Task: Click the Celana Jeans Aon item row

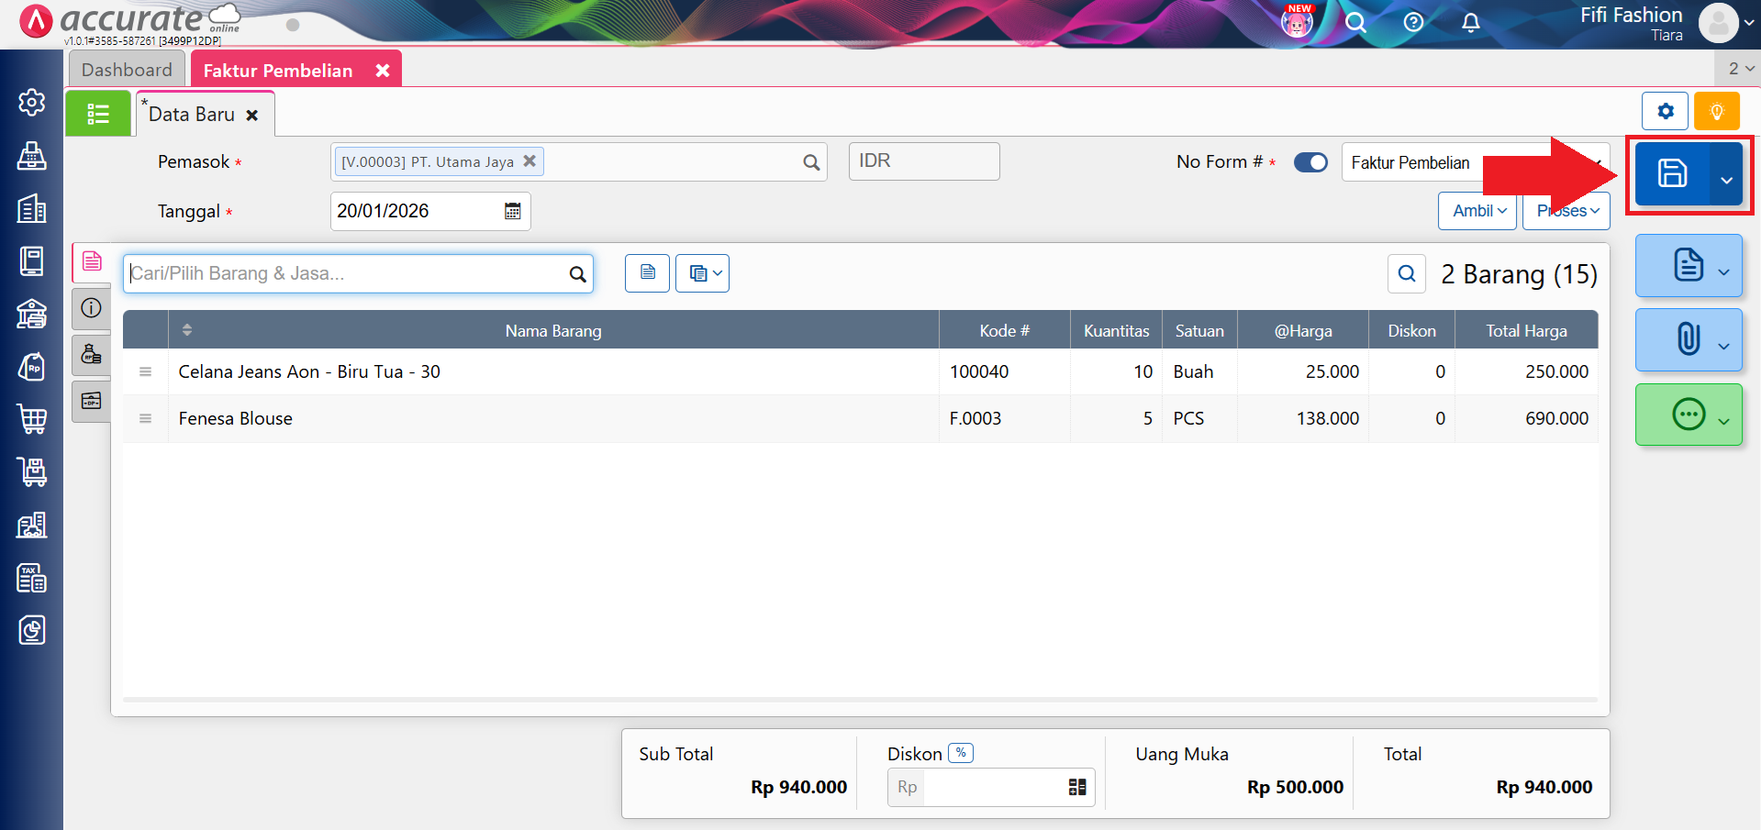Action: 551,371
